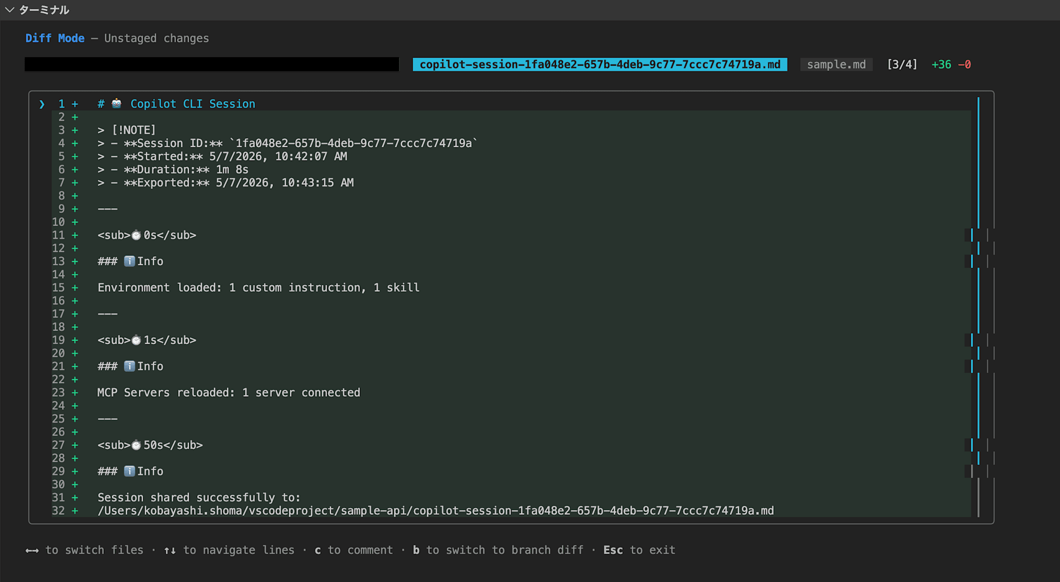The height and width of the screenshot is (582, 1060).
Task: Click the 'Unstaged changes' label
Action: tap(156, 38)
